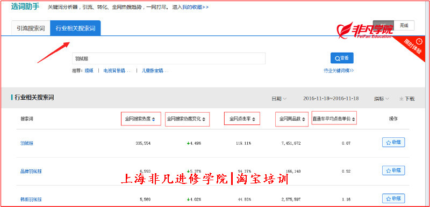
Task: Switch to the 无线 toggle option
Action: pyautogui.click(x=404, y=25)
